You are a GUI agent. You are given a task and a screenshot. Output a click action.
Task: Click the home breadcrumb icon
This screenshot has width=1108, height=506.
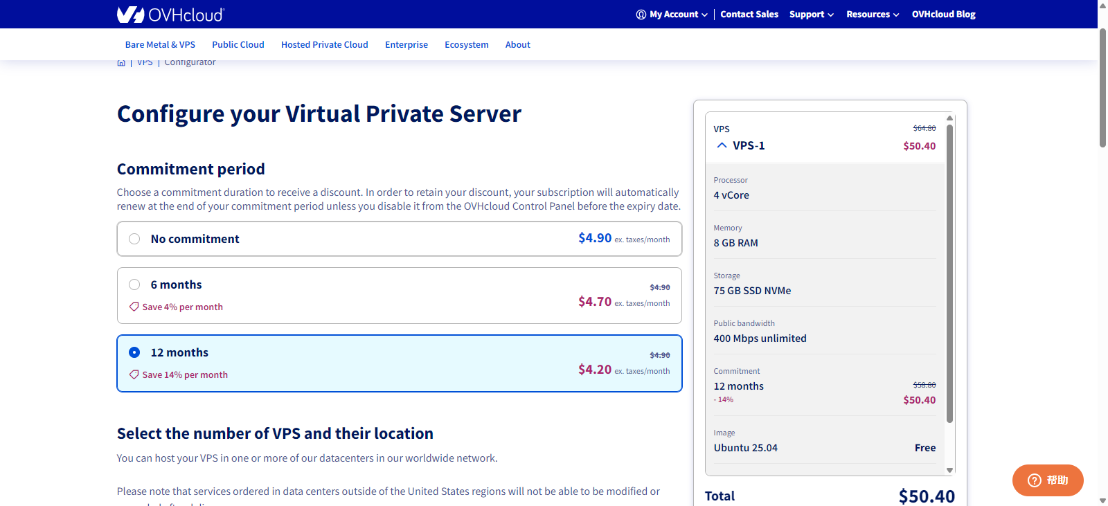[x=121, y=63]
